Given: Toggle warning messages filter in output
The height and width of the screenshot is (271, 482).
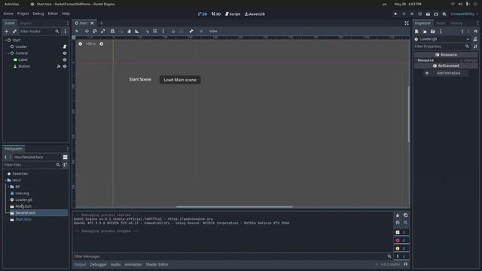Looking at the screenshot, I should 401,248.
